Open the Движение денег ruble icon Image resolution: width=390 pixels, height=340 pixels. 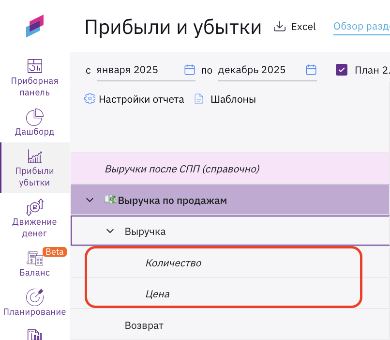(35, 207)
